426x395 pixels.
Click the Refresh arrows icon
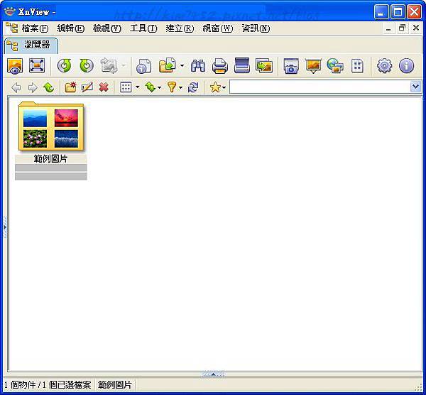click(193, 87)
